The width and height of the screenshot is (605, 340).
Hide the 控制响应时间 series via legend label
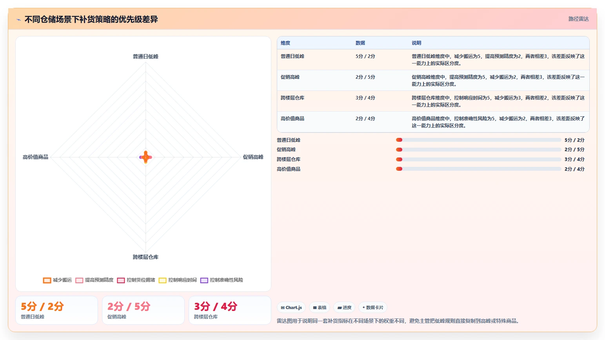pos(182,280)
